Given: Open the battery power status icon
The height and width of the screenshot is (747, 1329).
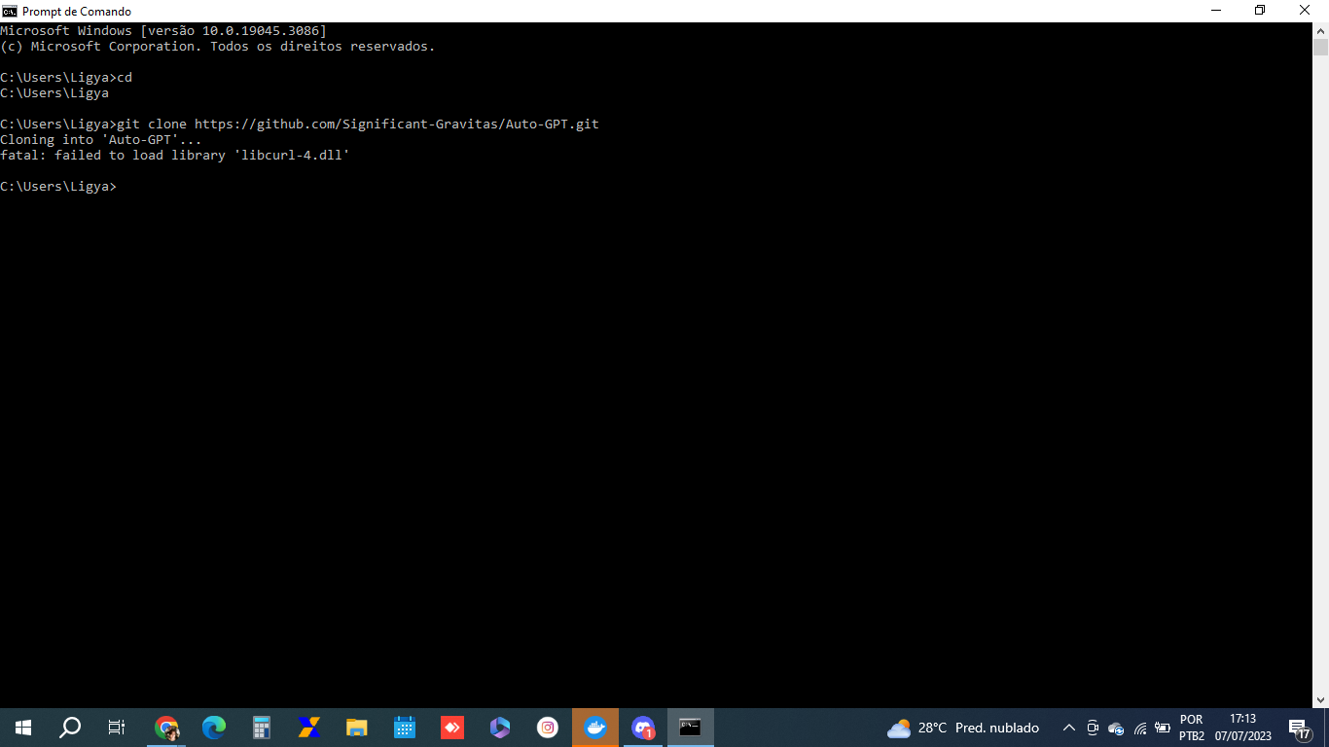Looking at the screenshot, I should pyautogui.click(x=1163, y=728).
